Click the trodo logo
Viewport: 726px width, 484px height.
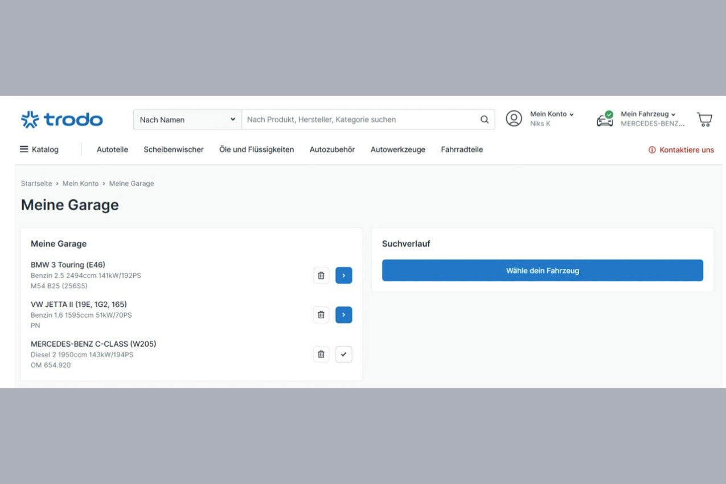(62, 120)
